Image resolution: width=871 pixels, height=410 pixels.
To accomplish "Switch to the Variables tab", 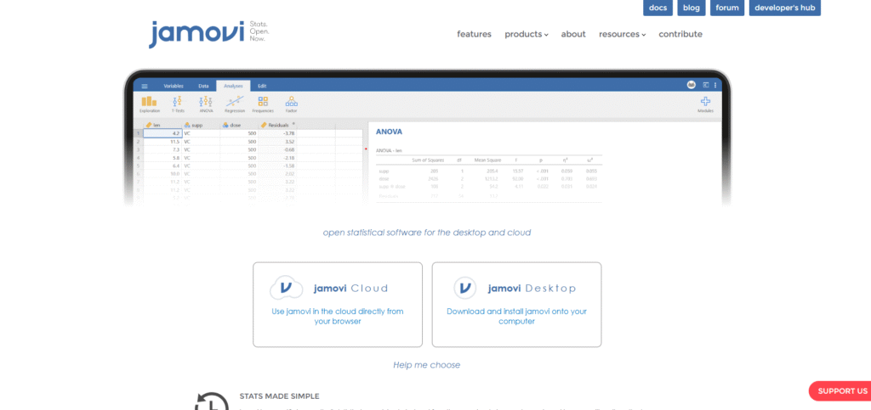I will [x=174, y=86].
